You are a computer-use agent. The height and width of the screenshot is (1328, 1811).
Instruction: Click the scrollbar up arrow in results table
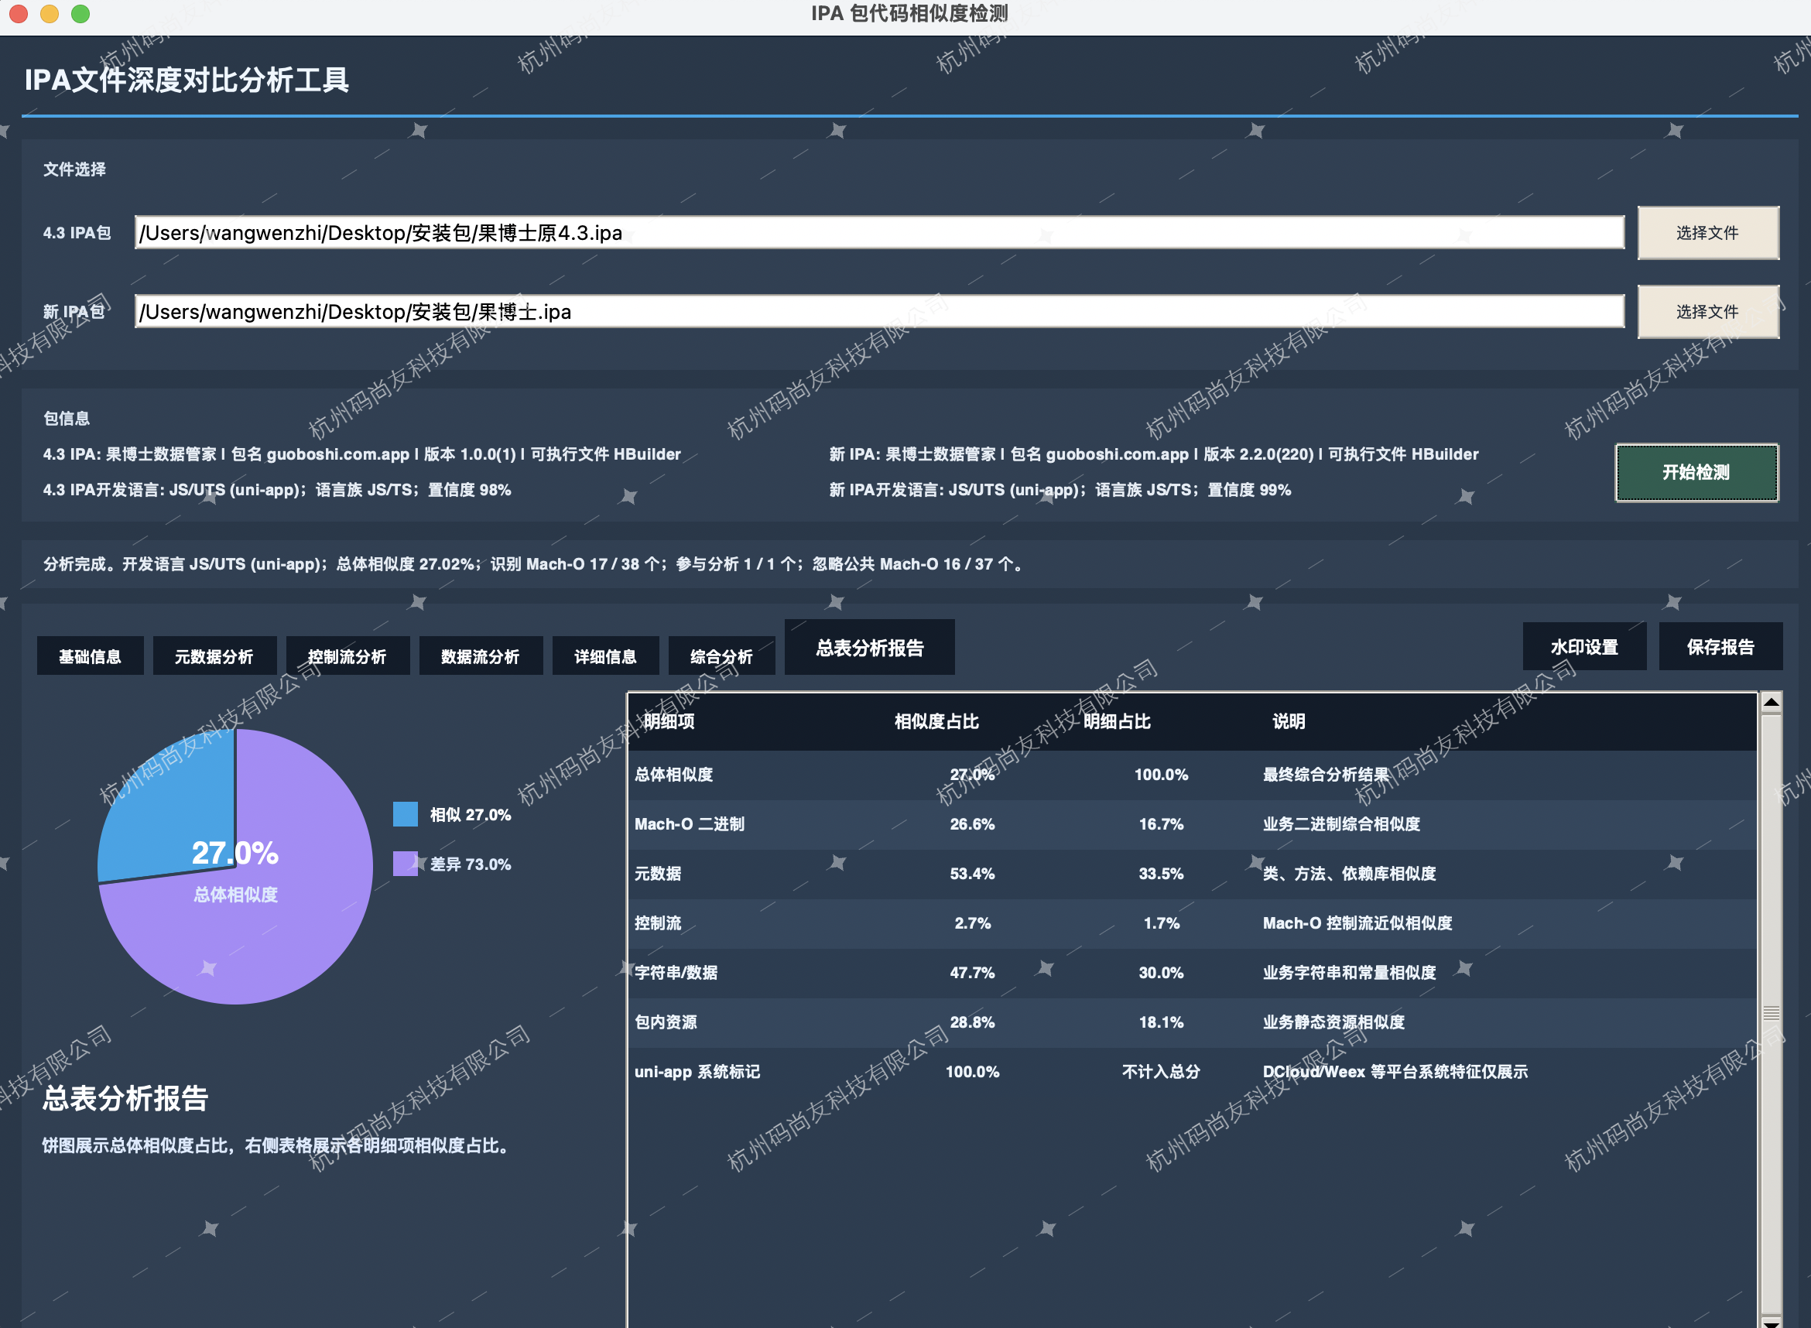[1770, 703]
